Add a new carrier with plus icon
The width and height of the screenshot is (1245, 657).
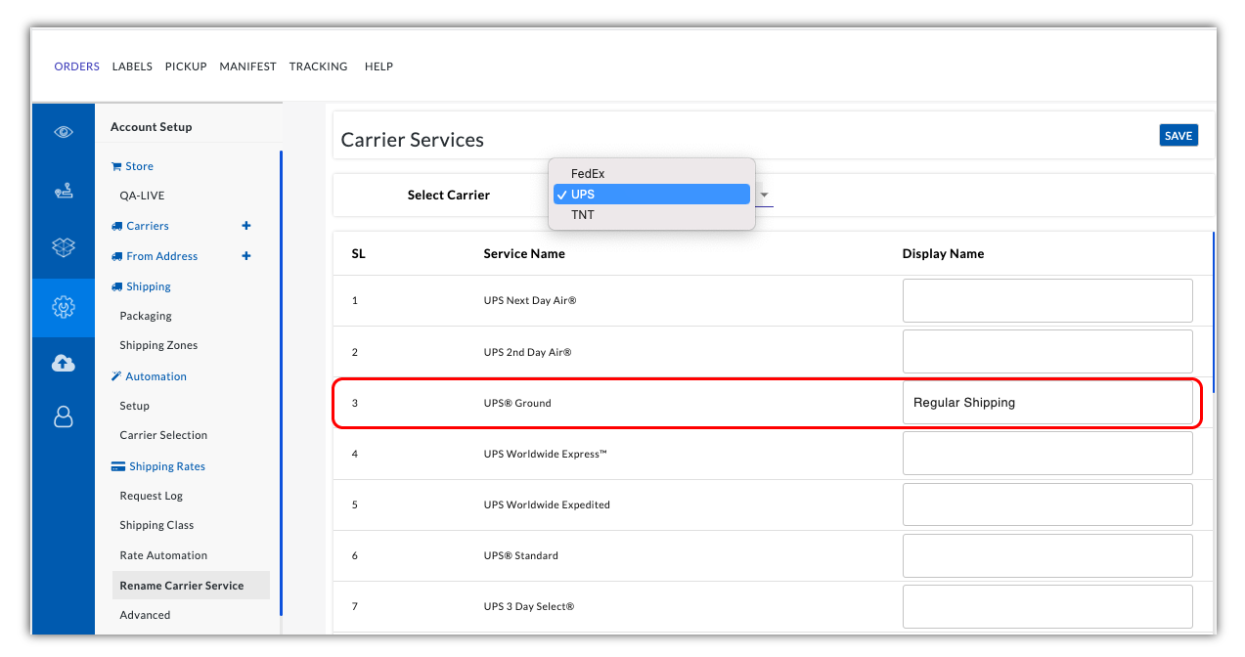pyautogui.click(x=246, y=226)
